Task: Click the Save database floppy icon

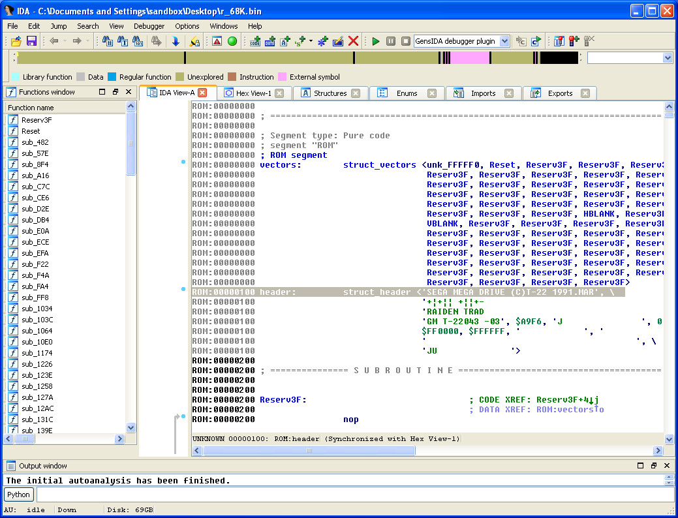Action: 31,41
